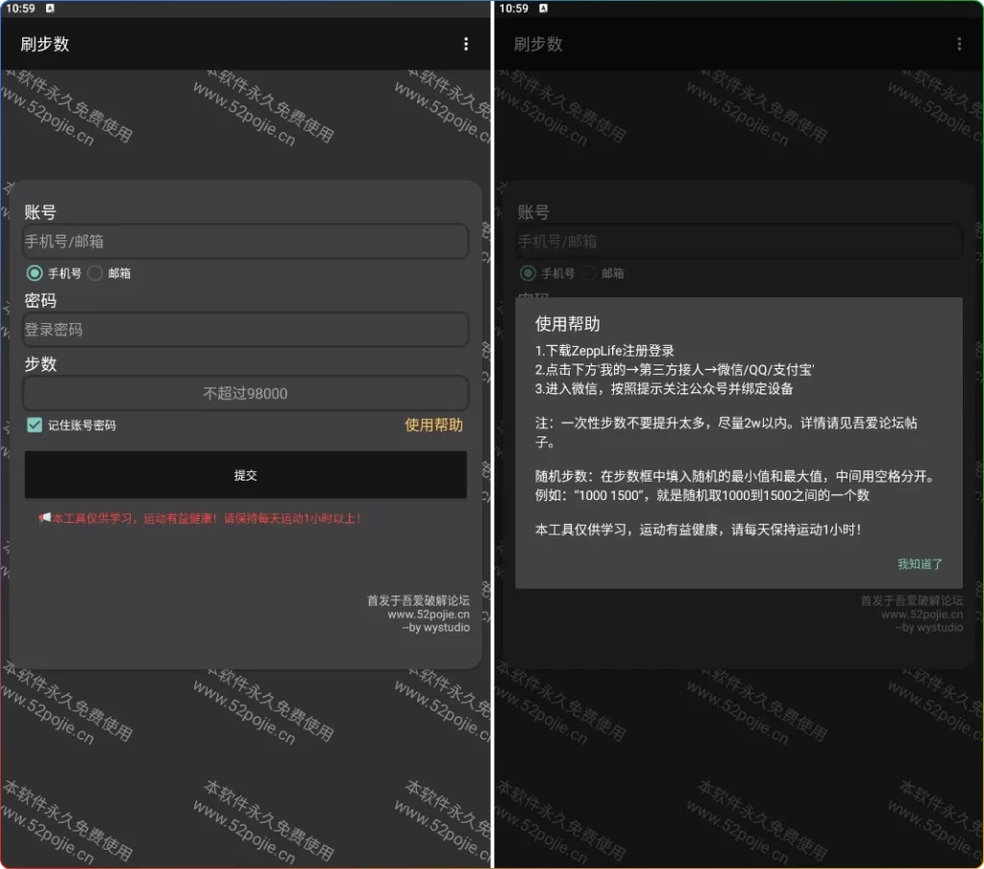This screenshot has height=869, width=984.
Task: Open the overflow menu on the login screen
Action: click(466, 44)
